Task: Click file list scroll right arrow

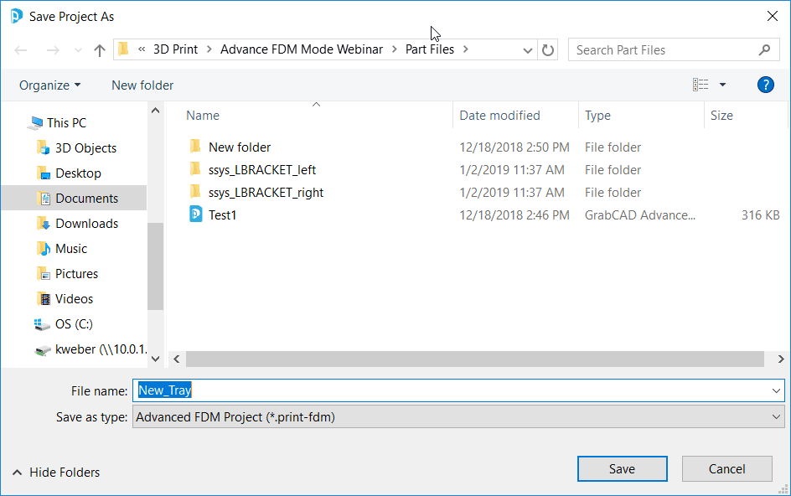Action: (x=780, y=359)
